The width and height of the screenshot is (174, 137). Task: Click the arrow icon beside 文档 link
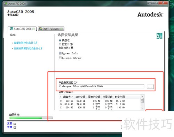point(15,124)
